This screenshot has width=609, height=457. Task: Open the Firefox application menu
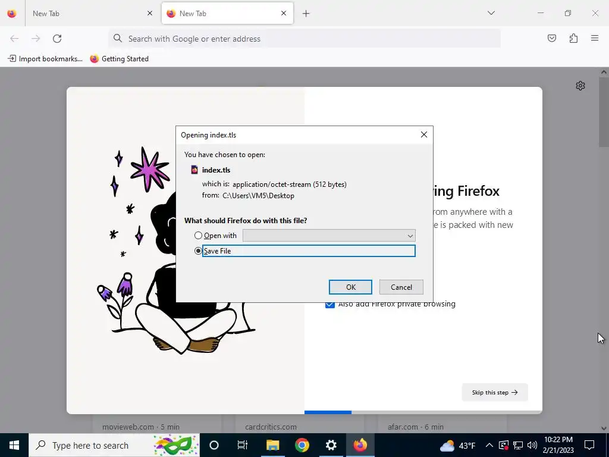(595, 38)
